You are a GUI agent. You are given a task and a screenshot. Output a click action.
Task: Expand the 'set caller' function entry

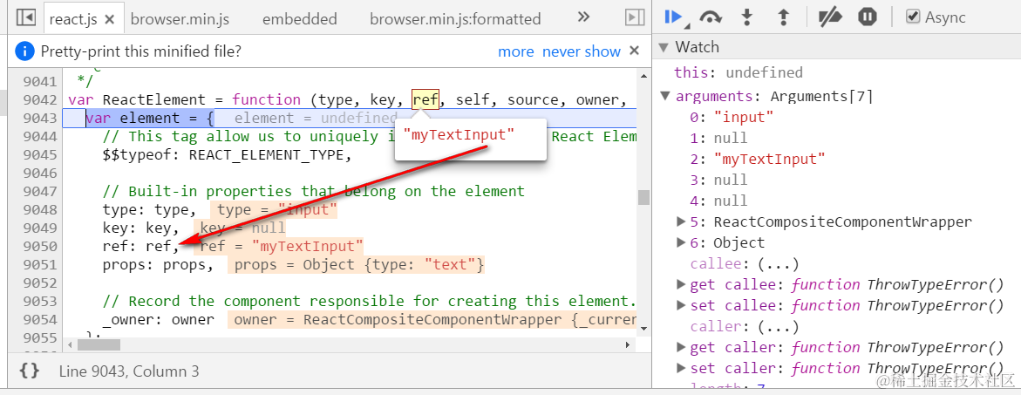[681, 368]
